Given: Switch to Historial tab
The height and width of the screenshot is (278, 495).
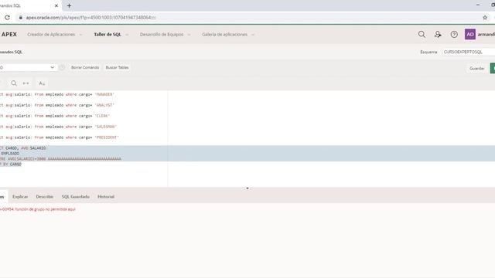Looking at the screenshot, I should click(106, 196).
